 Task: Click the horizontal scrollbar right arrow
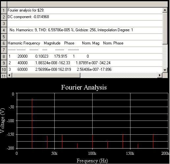tap(160, 75)
